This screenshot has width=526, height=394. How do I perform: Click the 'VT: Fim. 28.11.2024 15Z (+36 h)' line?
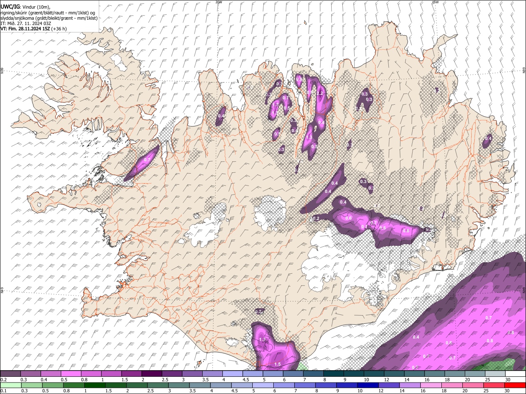[33, 29]
